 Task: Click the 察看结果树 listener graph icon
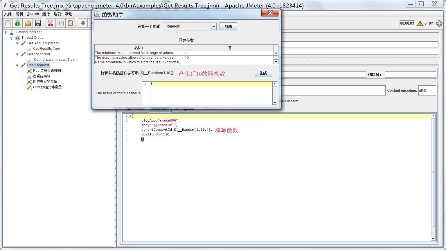coord(29,76)
